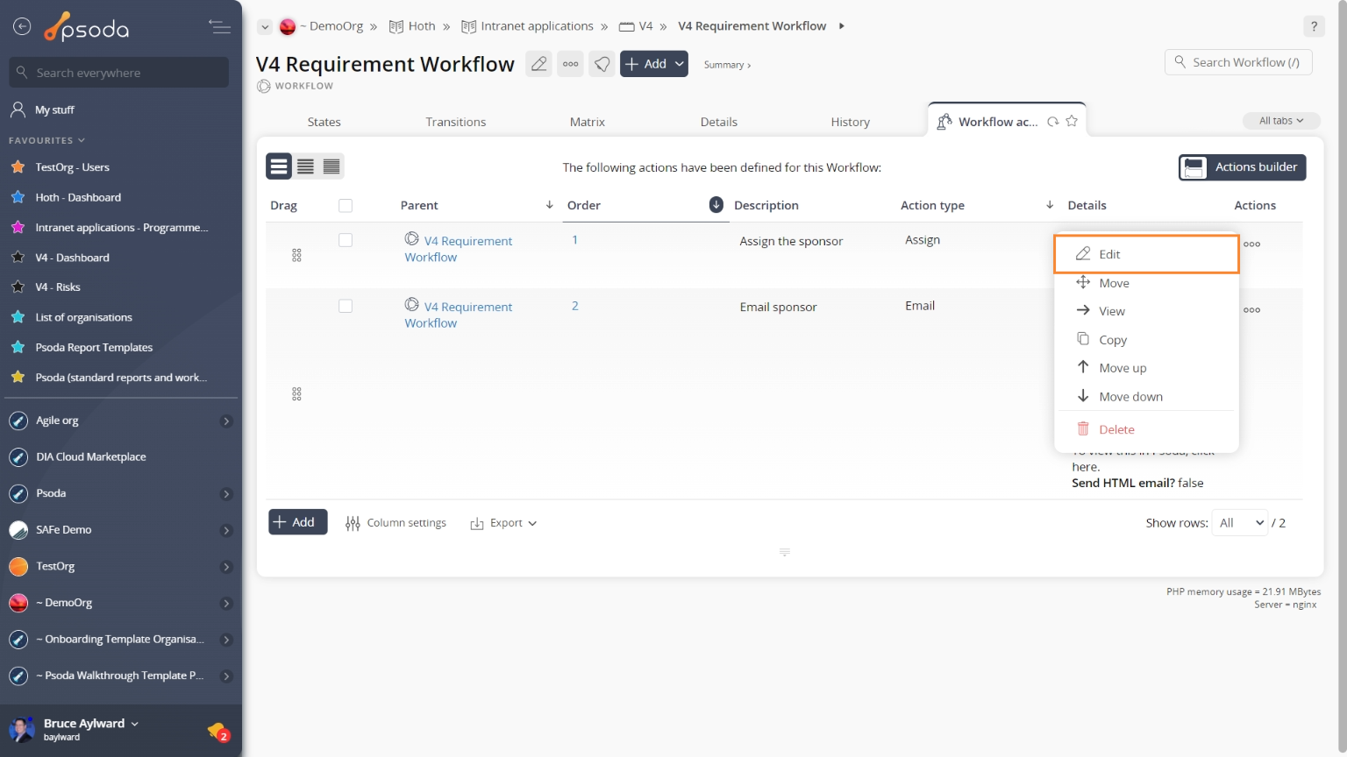Click the Search Workflow field
Viewport: 1347px width, 757px height.
1238,62
